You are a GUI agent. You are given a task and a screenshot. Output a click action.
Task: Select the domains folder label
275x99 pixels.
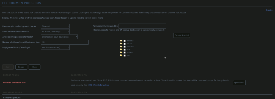tap(130, 47)
